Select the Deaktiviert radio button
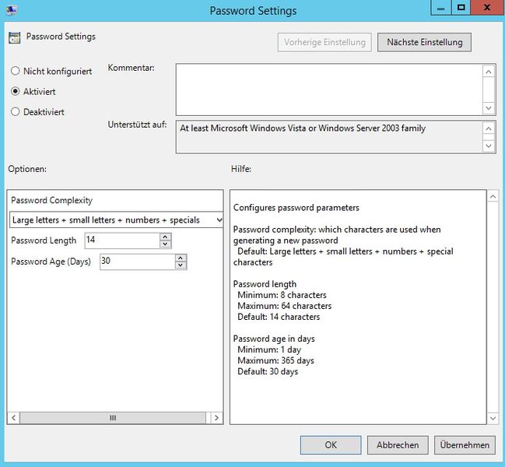Image resolution: width=505 pixels, height=467 pixels. coord(16,111)
